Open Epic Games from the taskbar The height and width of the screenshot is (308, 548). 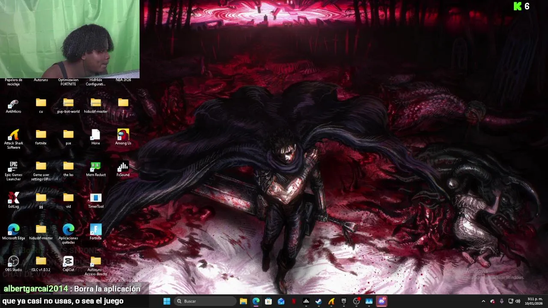coord(344,301)
